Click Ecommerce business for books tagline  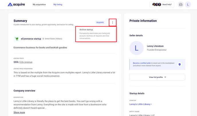40,48
